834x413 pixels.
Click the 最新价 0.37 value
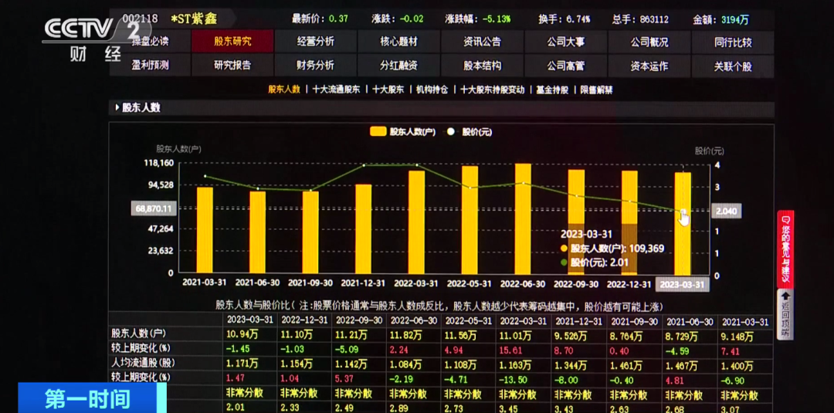pos(338,19)
